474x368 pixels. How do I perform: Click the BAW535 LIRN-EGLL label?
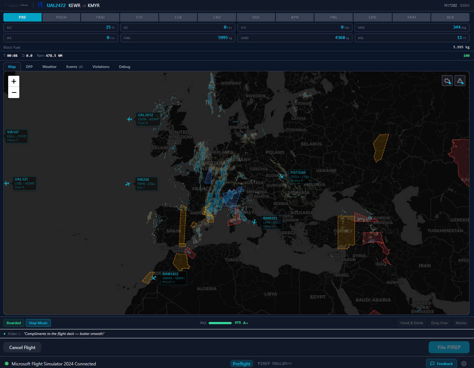[272, 222]
